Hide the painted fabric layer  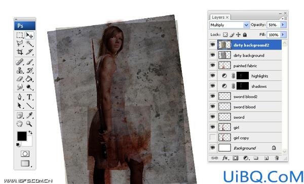[x=213, y=65]
